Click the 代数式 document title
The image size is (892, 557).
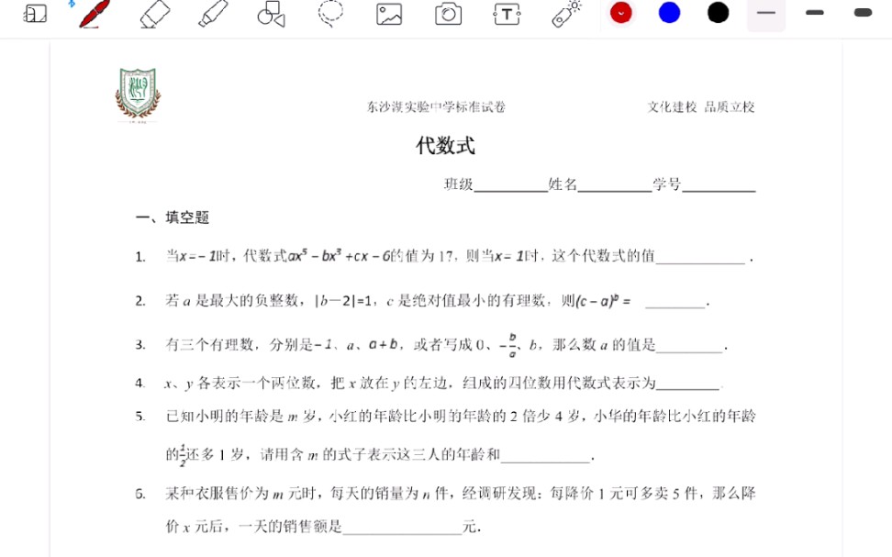447,147
